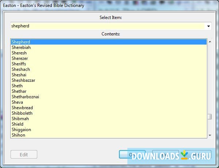Choose Shibboleth in the list

109,113
